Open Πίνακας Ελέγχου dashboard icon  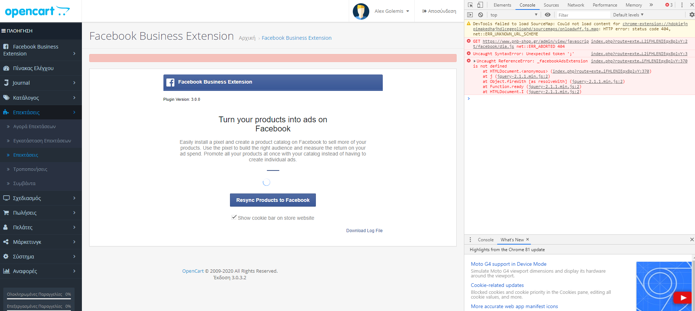coord(6,68)
